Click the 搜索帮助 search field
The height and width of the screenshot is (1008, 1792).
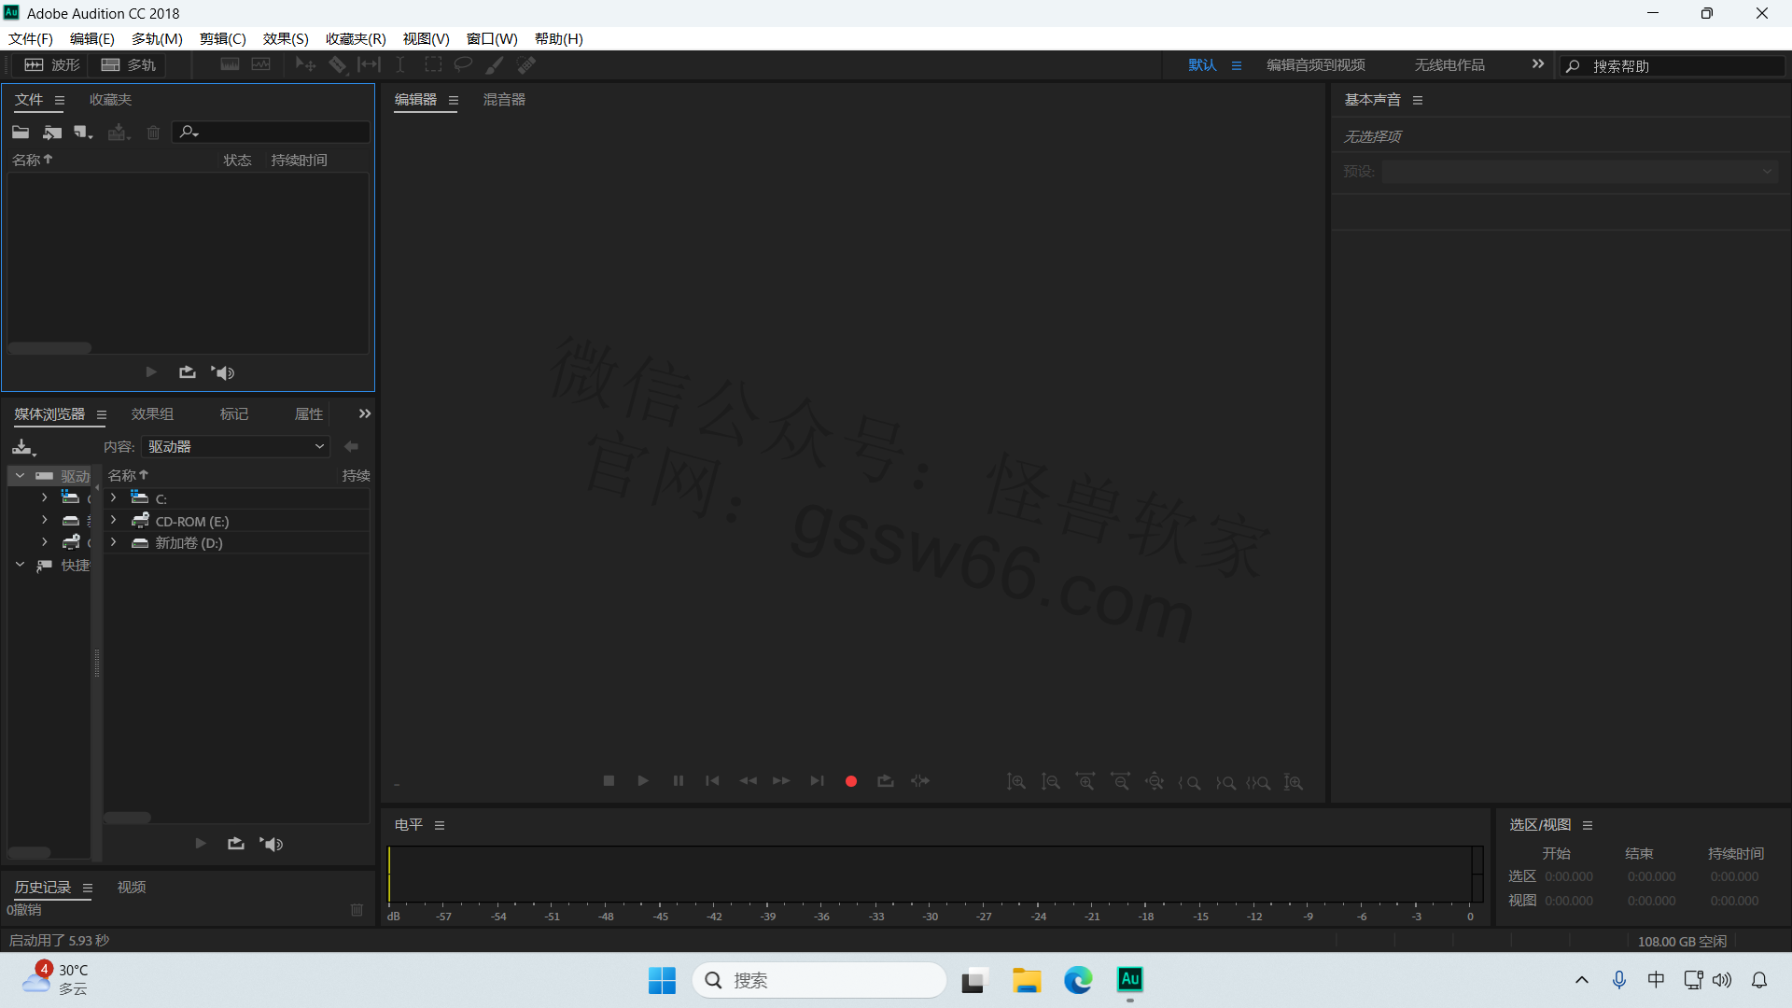pyautogui.click(x=1673, y=66)
